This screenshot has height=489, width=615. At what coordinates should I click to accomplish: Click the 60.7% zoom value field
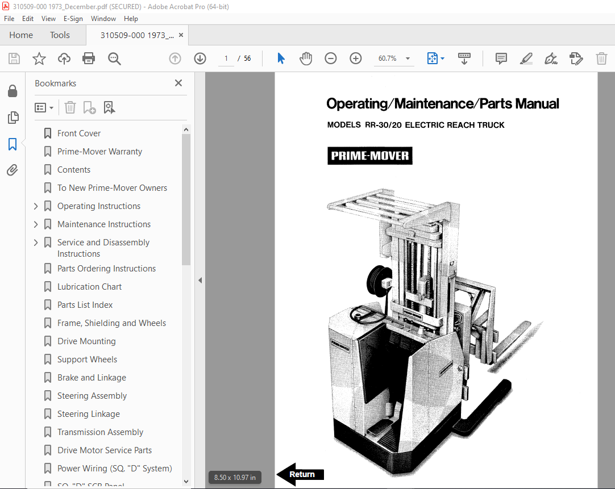coord(387,58)
